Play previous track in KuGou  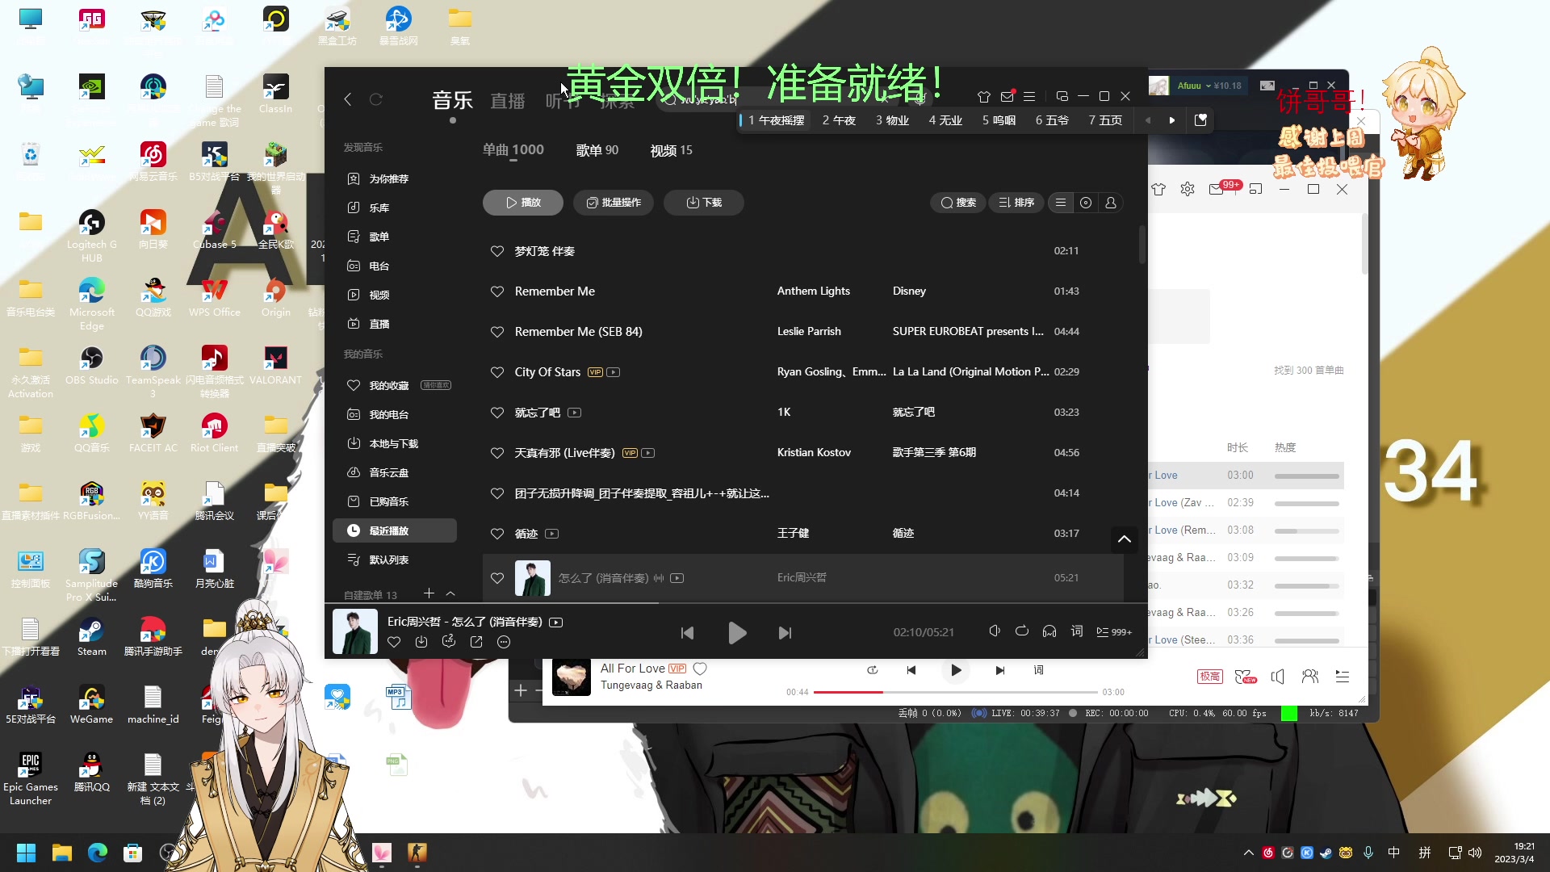tap(687, 633)
